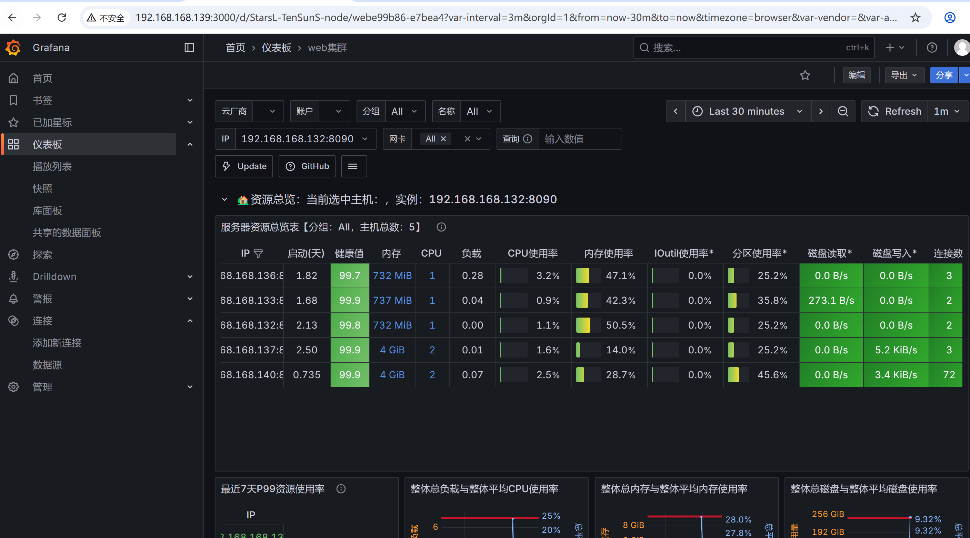
Task: Click the 输入数值 query input field
Action: click(x=579, y=139)
